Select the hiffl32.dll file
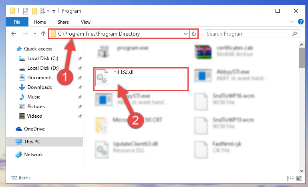Screen dimensions: 308x187 click(x=141, y=79)
